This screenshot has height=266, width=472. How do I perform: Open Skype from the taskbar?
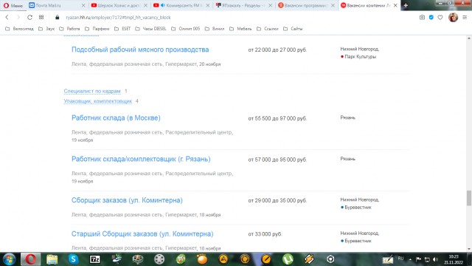(x=73, y=259)
